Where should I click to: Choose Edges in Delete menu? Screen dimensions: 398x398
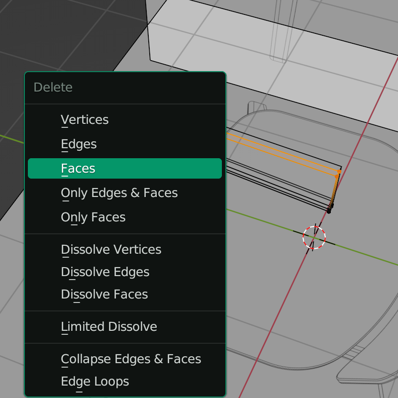(125, 144)
